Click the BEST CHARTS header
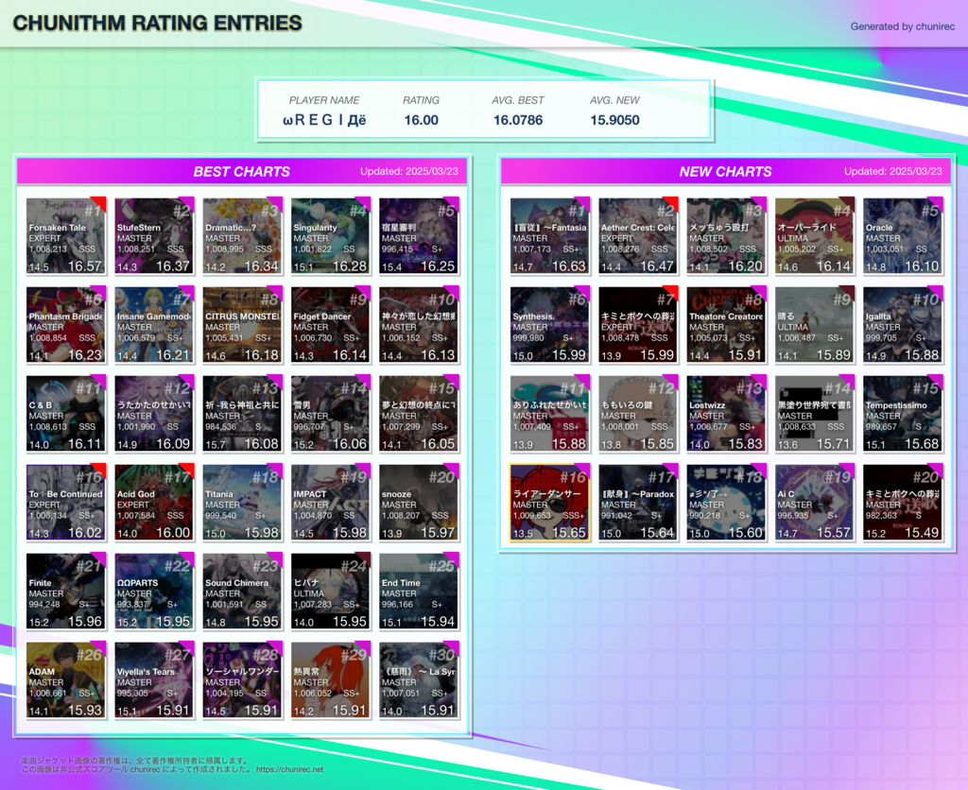This screenshot has height=790, width=968. click(242, 171)
